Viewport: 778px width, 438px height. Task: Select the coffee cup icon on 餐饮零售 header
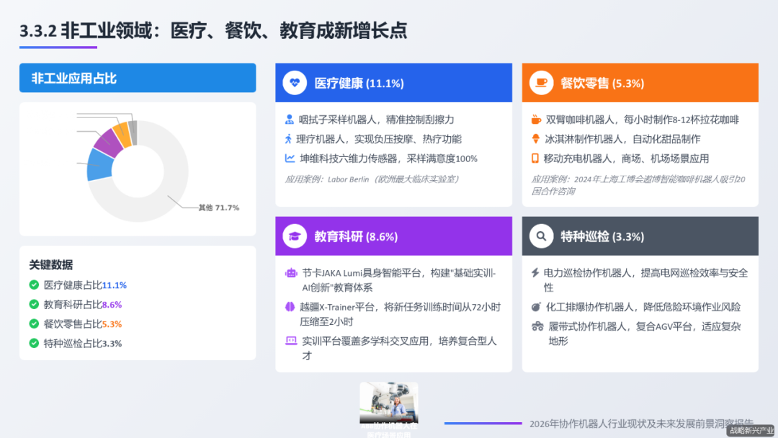pos(541,82)
